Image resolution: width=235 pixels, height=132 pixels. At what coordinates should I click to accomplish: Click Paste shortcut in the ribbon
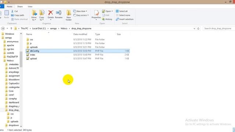pos(19,19)
